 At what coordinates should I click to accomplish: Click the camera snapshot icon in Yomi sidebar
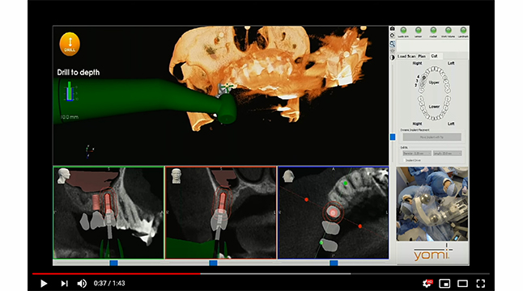pyautogui.click(x=393, y=29)
